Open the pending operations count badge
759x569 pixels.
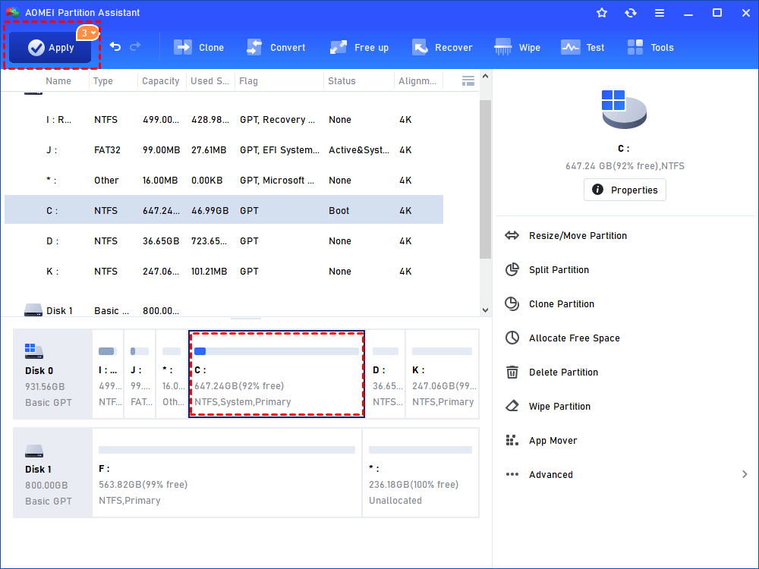[x=87, y=33]
